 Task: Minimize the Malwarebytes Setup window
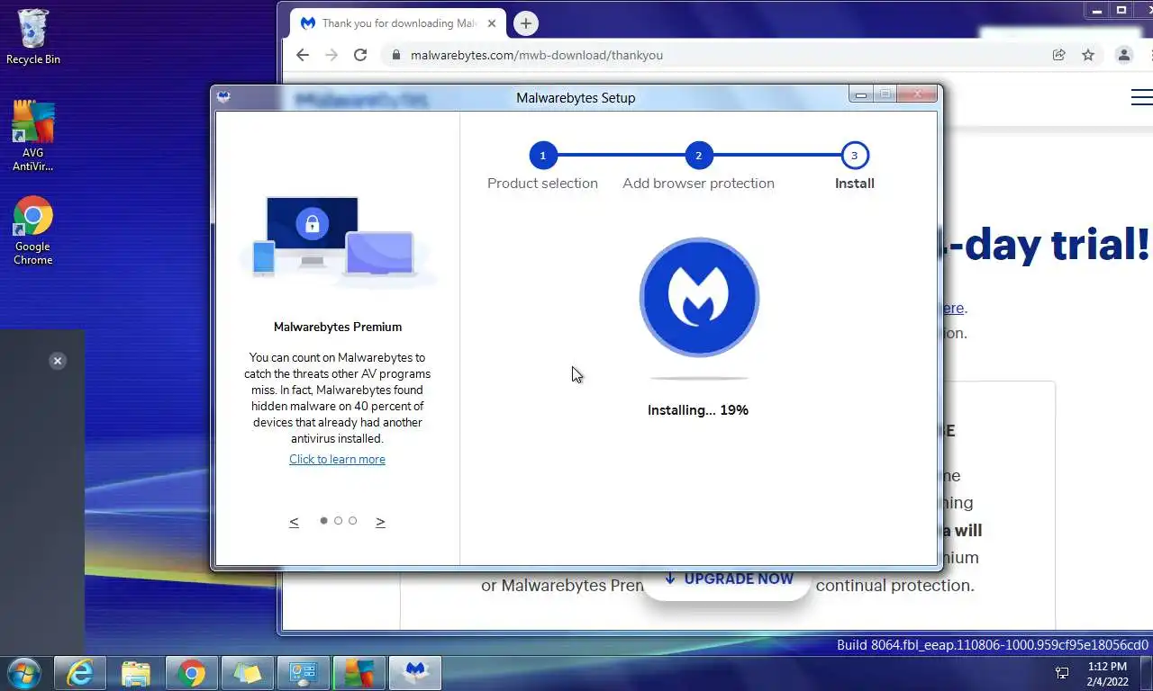(861, 94)
